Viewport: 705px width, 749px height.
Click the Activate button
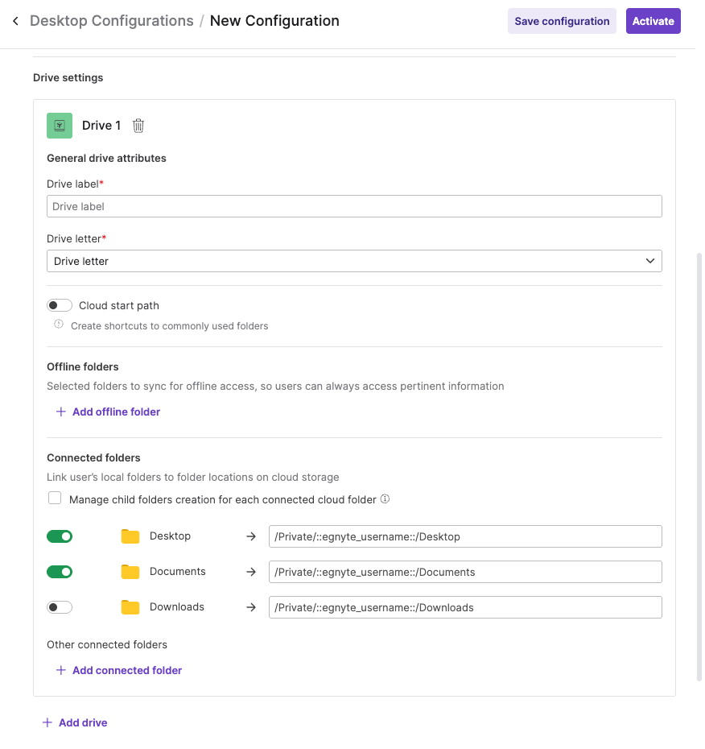pos(653,21)
